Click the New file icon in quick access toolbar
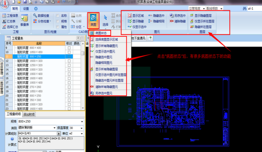The width and height of the screenshot is (262, 152). 13,2
